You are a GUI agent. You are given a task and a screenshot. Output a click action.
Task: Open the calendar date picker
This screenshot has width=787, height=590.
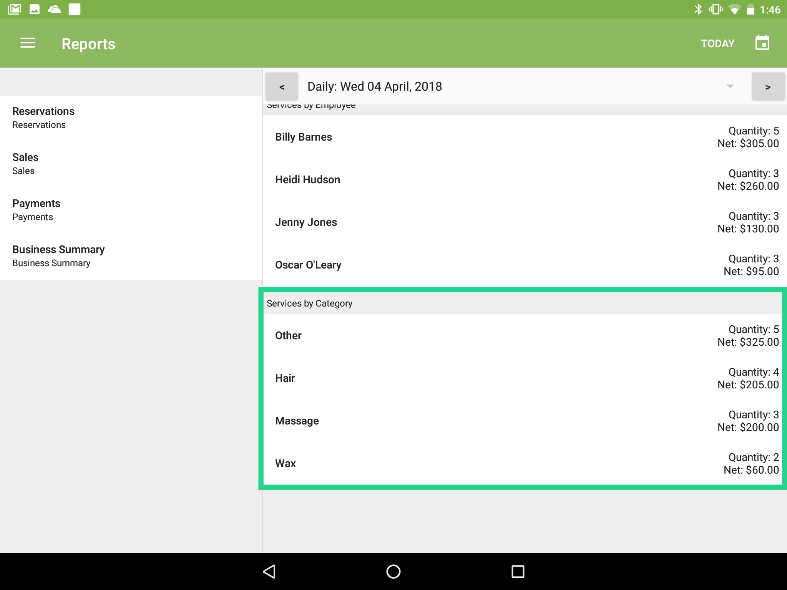(762, 43)
